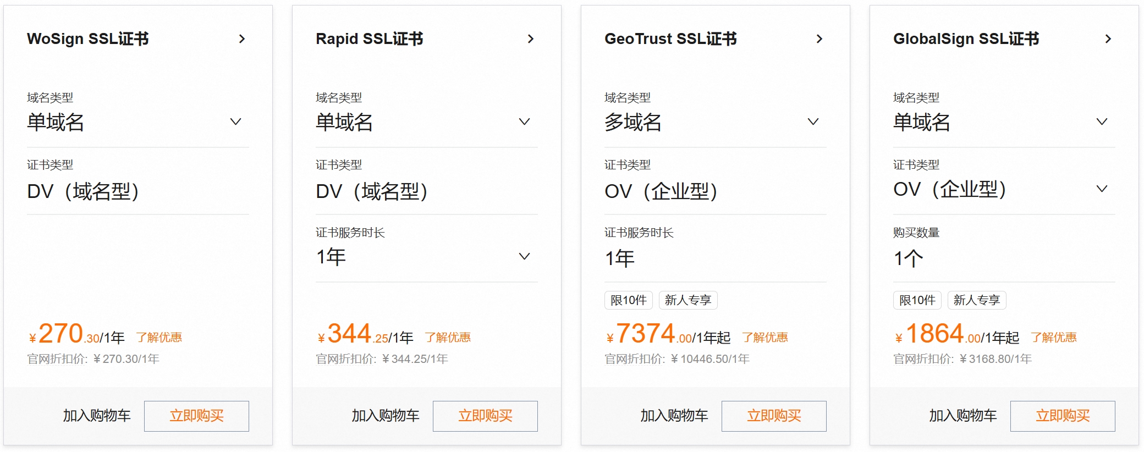This screenshot has height=452, width=1144.
Task: Click 立即购买 for Rapid SSL证书
Action: (x=485, y=416)
